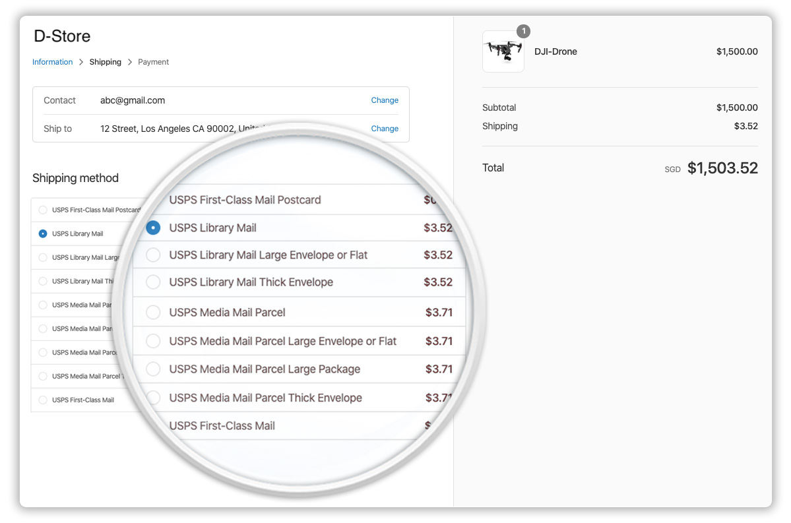Choose magnified USPS Media Mail Parcel radio
Viewport: 791px width, 523px height.
coord(153,312)
